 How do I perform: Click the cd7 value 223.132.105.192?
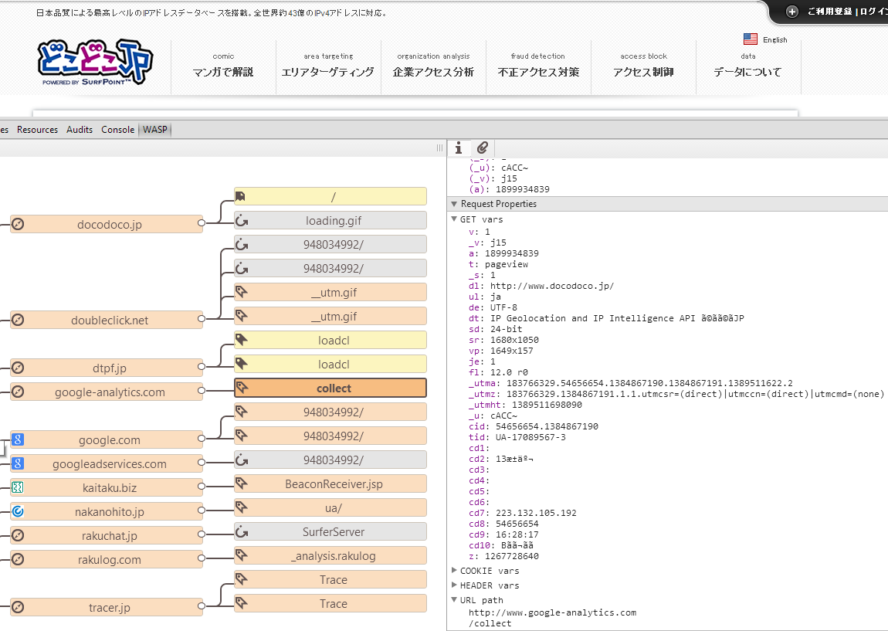(536, 513)
